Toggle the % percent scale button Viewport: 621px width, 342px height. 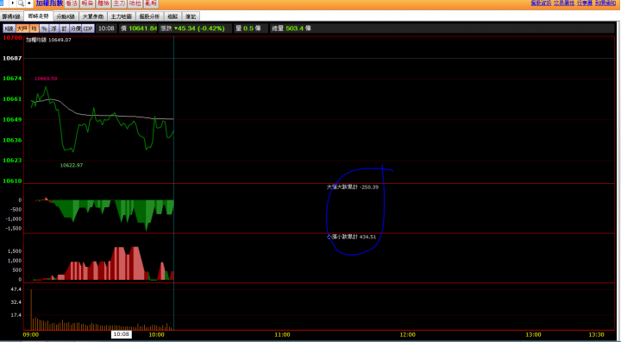tap(44, 28)
